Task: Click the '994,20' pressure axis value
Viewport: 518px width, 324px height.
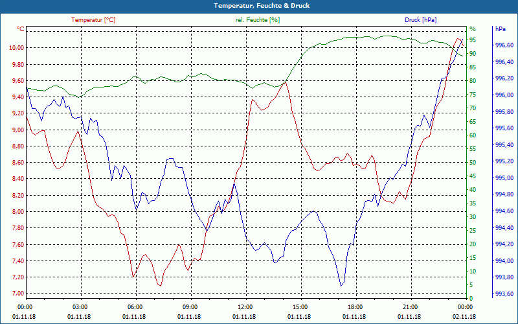Action: [x=505, y=244]
